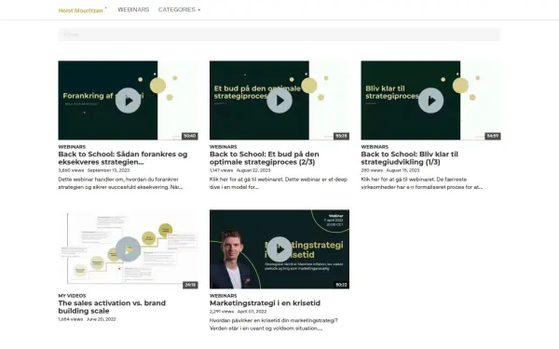The height and width of the screenshot is (349, 559).
Task: Open title The sales activation vs. brand building scale
Action: point(112,307)
